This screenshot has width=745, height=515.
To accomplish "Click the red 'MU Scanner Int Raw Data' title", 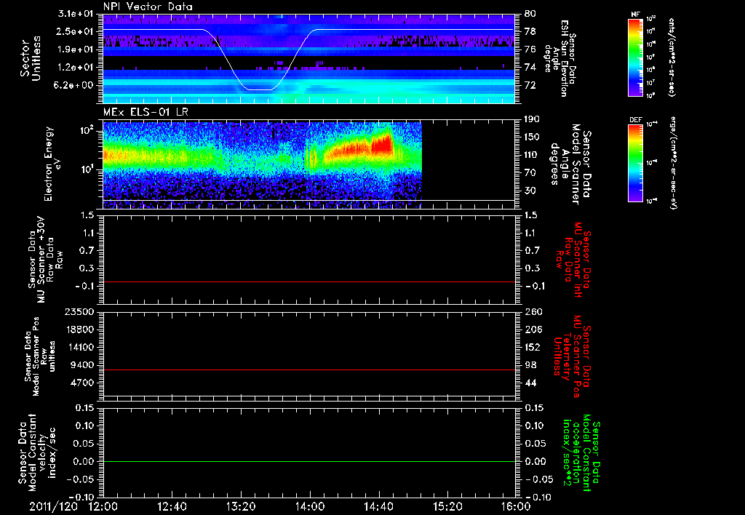I will pyautogui.click(x=573, y=260).
